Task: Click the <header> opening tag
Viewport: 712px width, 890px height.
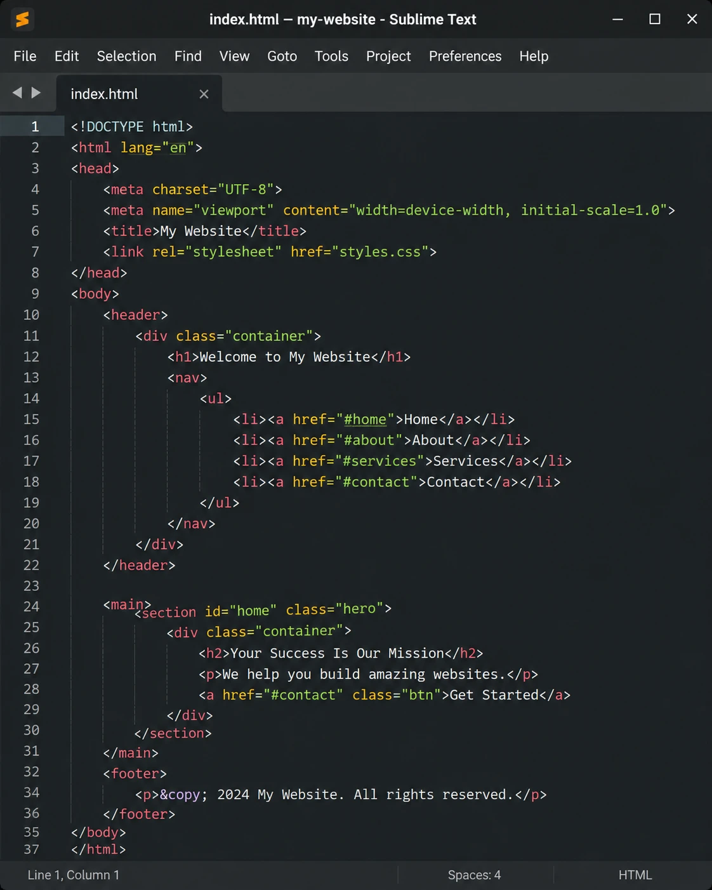Action: [x=135, y=314]
